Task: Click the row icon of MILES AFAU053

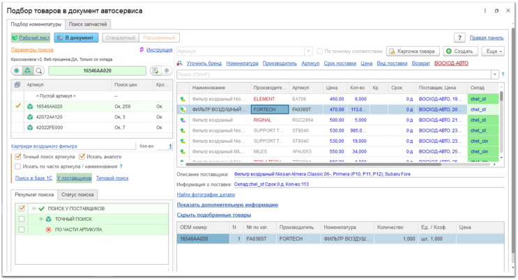Action: 183,152
